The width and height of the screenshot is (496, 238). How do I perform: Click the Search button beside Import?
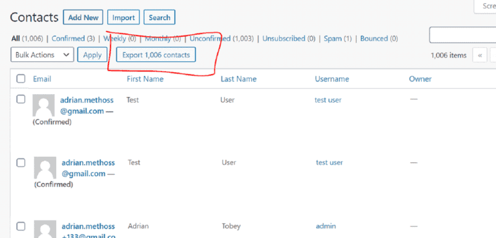160,17
